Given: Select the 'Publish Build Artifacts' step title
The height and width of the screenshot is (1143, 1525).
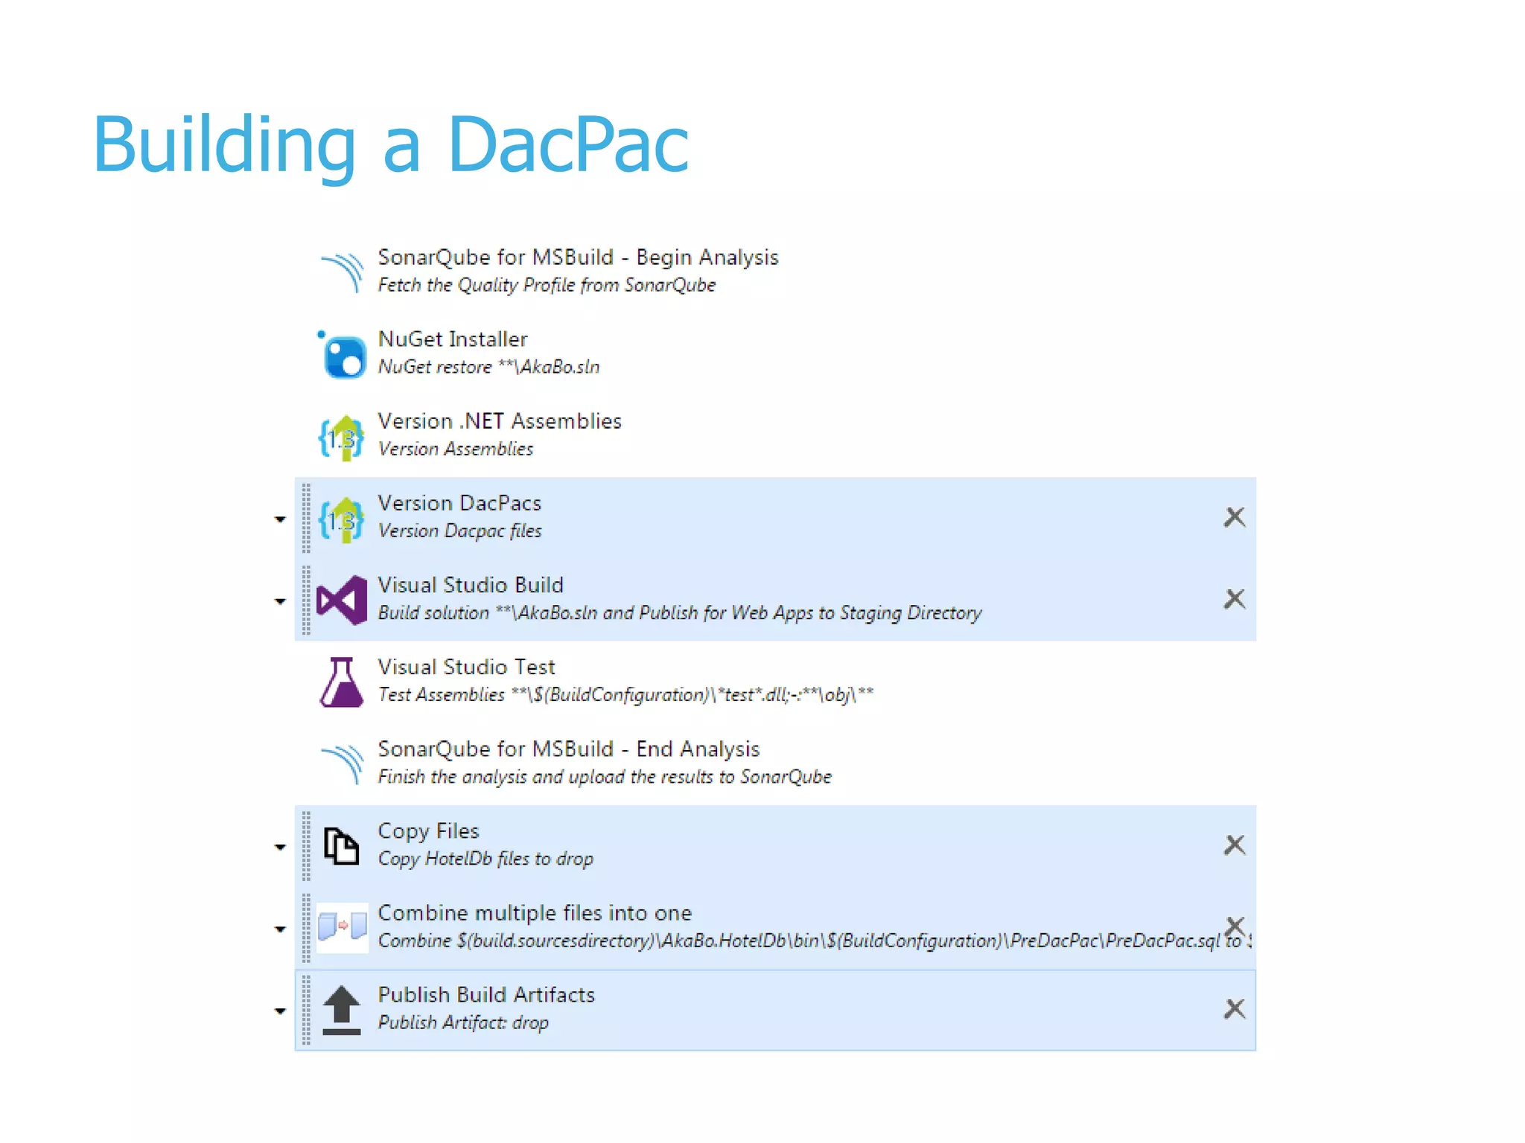Looking at the screenshot, I should [486, 995].
